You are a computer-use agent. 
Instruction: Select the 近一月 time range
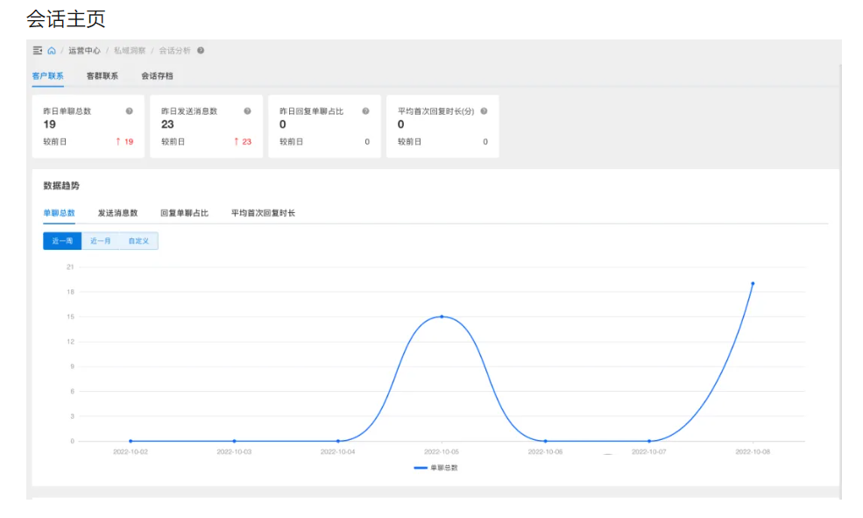click(101, 241)
